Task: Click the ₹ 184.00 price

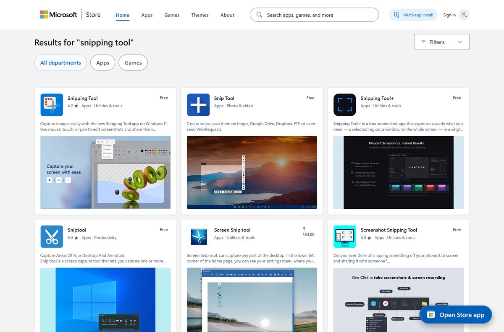Action: (308, 232)
